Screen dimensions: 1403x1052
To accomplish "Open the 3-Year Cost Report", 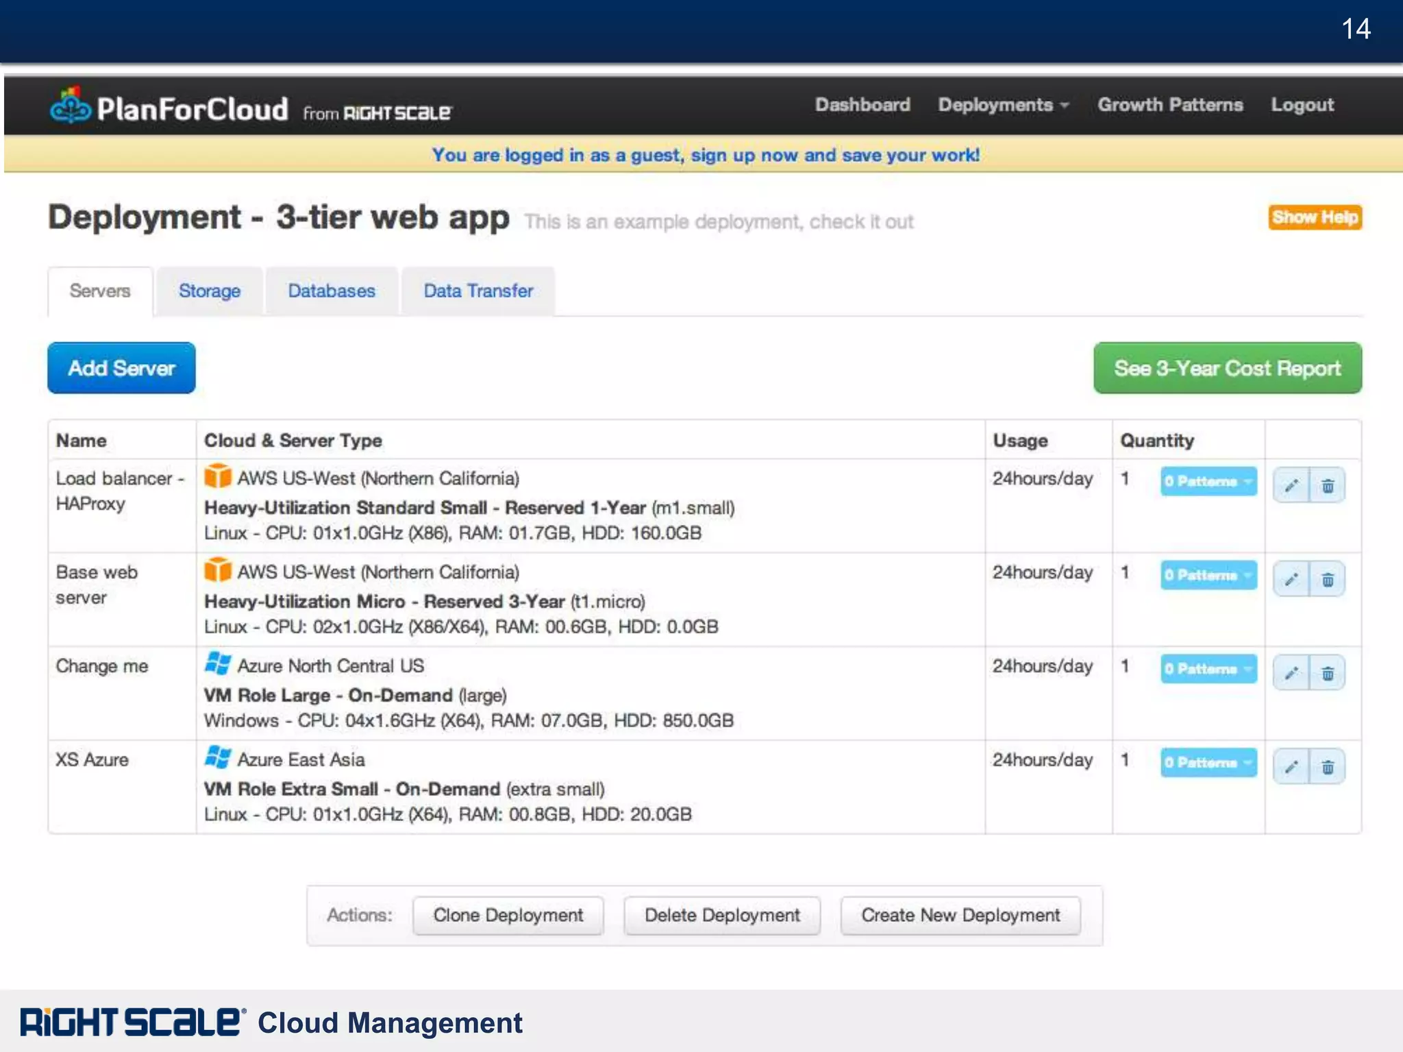I will [x=1227, y=368].
